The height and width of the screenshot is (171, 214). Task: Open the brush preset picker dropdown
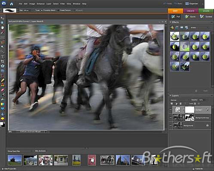click(18, 11)
